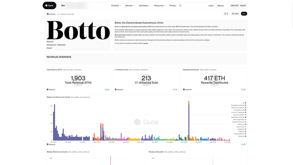Image resolution: width=293 pixels, height=165 pixels.
Task: Click refresh status badge in 1/1 Artworks Sold card
Action: [x=175, y=89]
